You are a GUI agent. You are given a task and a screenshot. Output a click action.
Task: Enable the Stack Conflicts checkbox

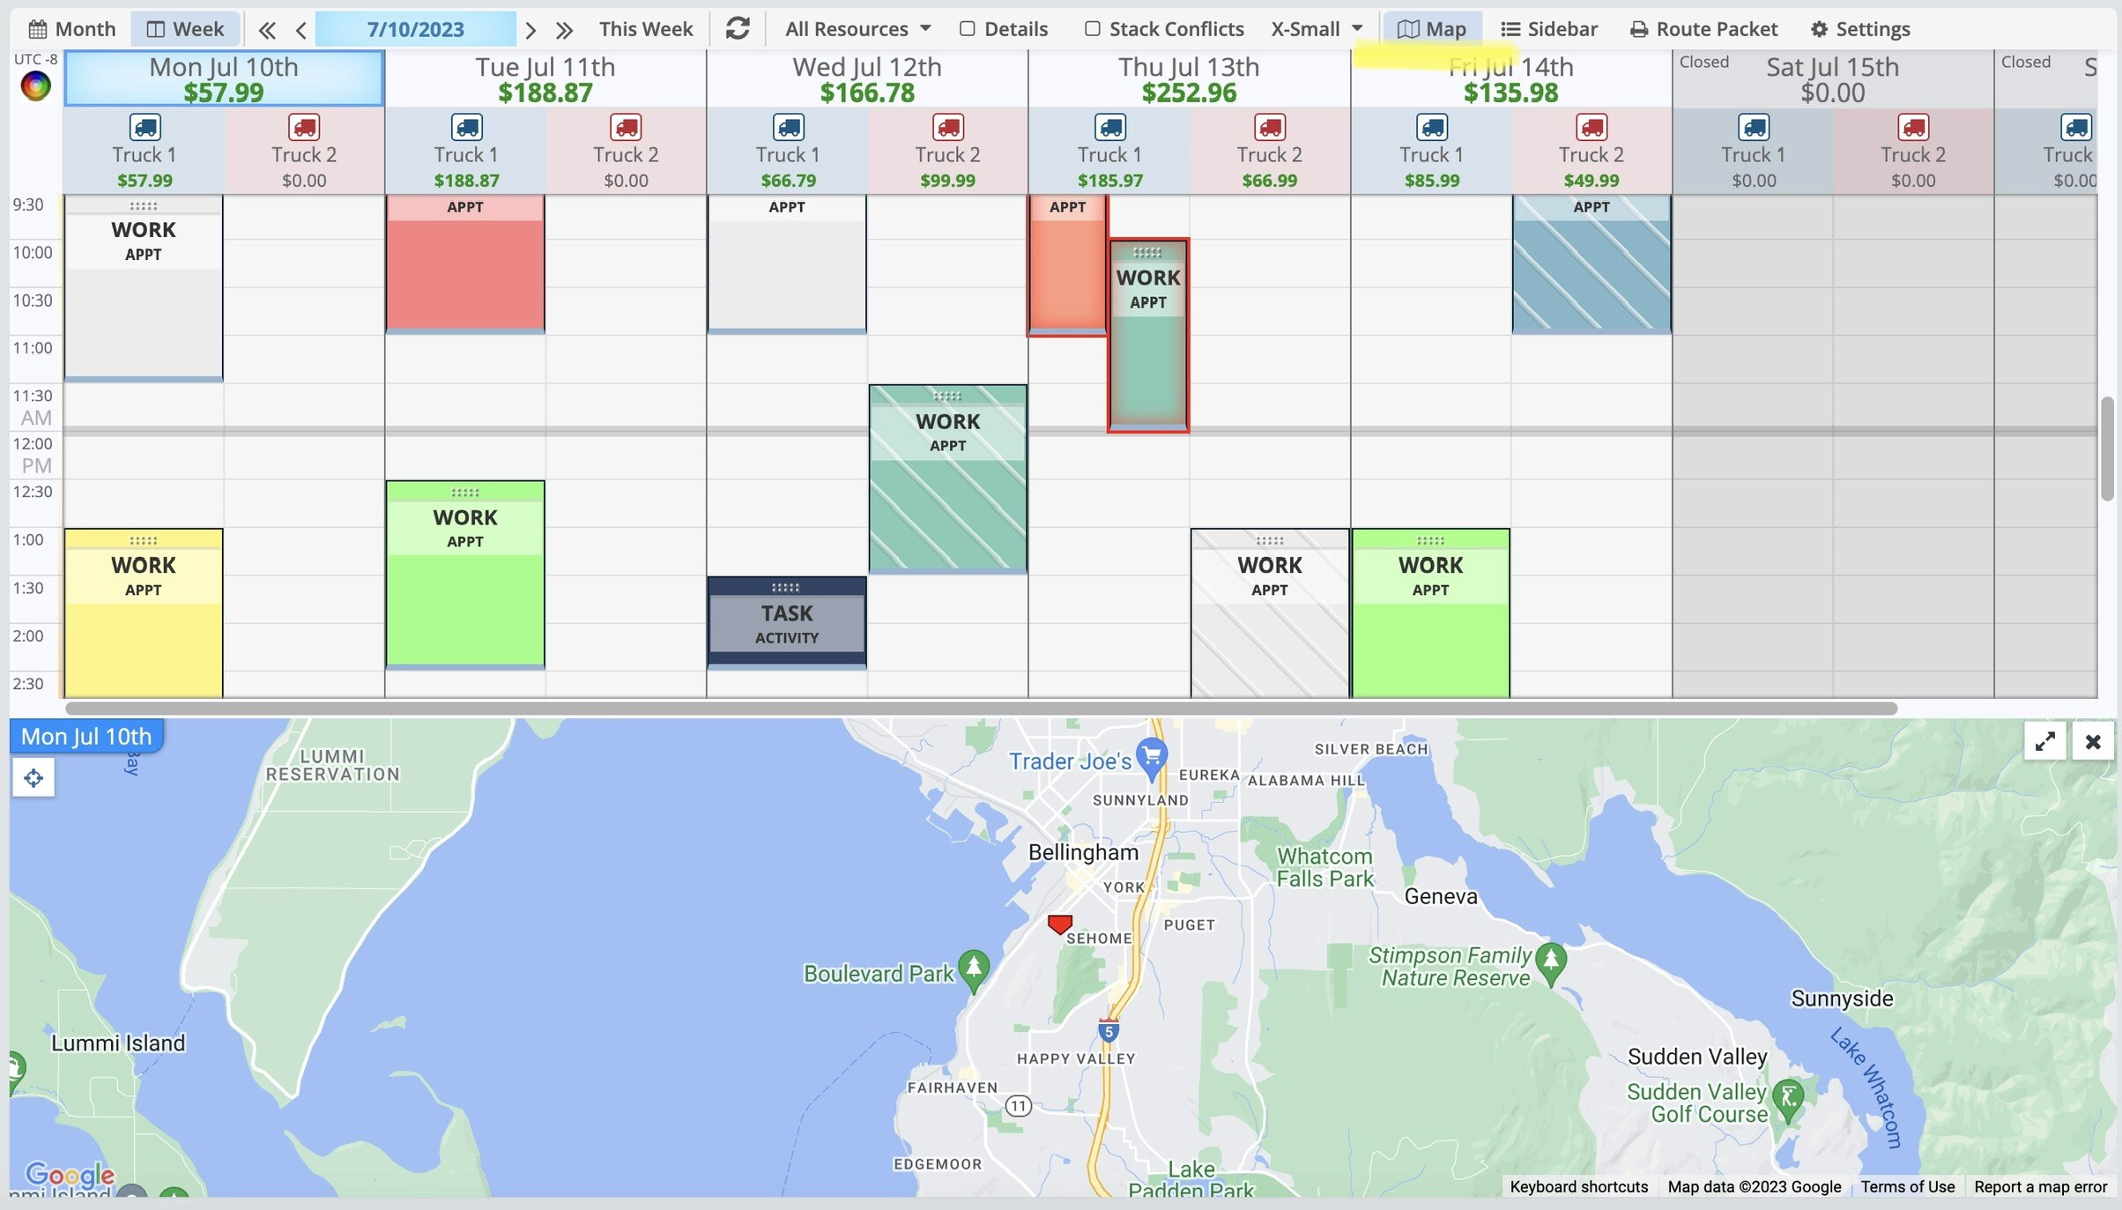1093,29
